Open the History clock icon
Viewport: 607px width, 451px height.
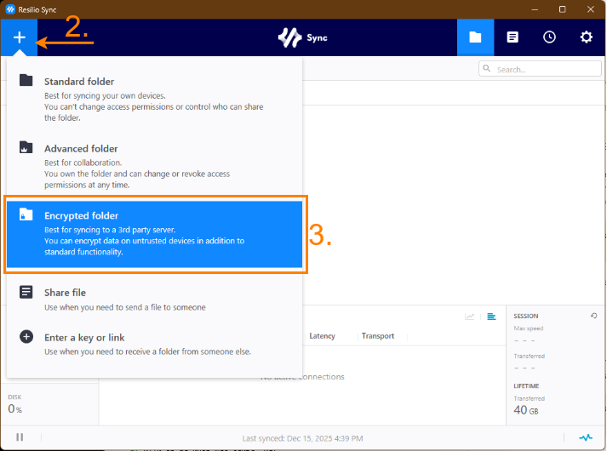tap(550, 37)
